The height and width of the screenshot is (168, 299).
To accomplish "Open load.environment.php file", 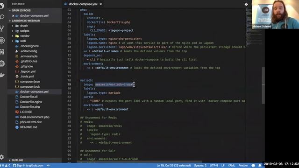I will click(x=35, y=117).
